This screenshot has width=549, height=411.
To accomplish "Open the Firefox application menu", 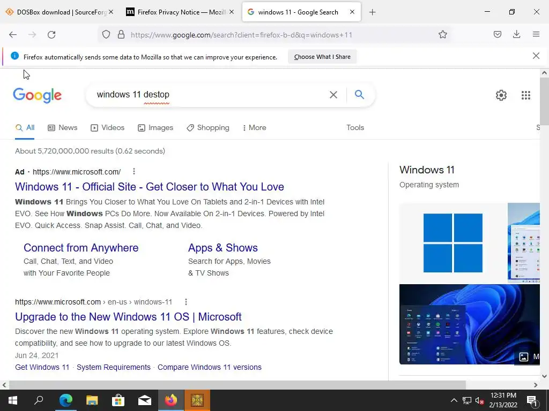I will click(x=536, y=35).
